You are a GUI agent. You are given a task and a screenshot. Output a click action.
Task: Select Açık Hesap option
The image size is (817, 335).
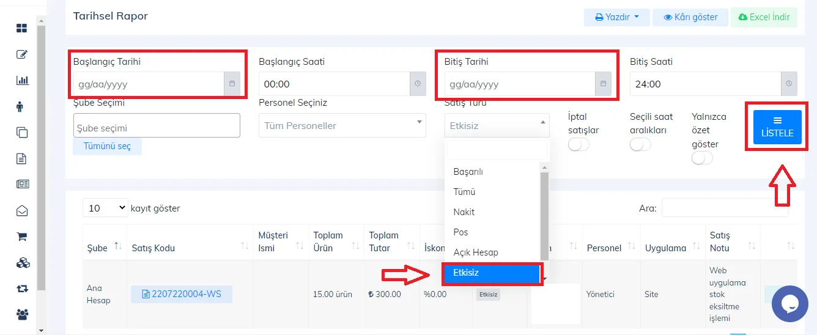point(492,252)
